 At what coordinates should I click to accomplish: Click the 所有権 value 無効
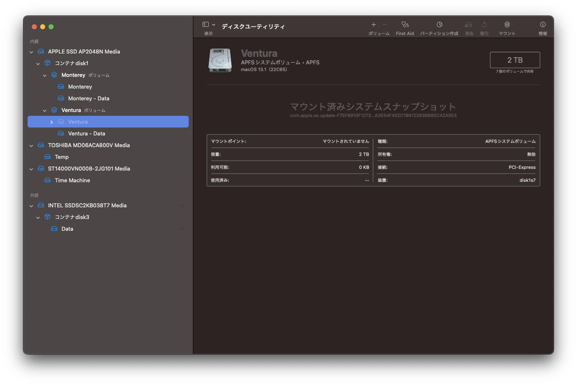click(x=531, y=154)
